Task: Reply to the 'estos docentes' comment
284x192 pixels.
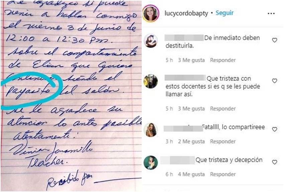Action: pyautogui.click(x=223, y=109)
